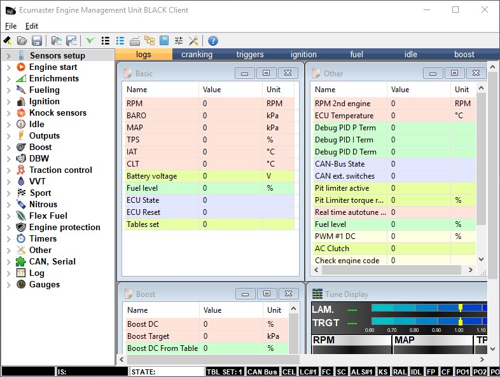Switch to the ignition tab
This screenshot has width=500, height=377.
(x=303, y=54)
